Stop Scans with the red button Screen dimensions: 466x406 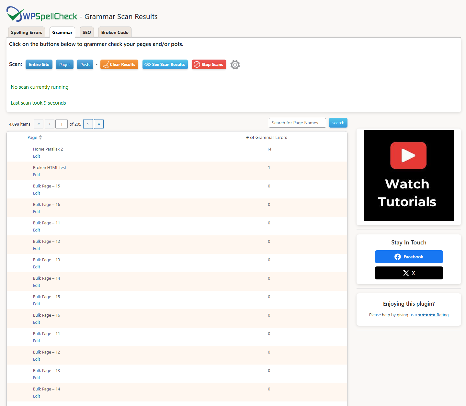(x=209, y=64)
